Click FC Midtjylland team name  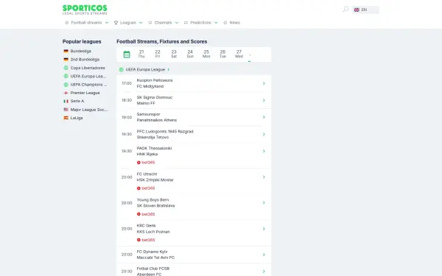[150, 86]
